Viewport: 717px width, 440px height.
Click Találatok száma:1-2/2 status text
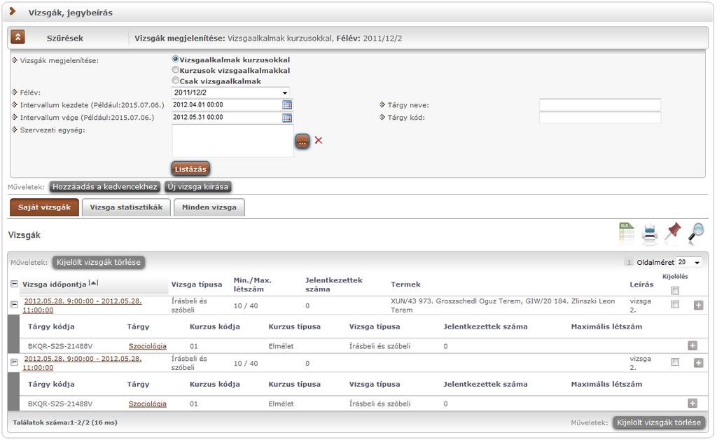65,422
